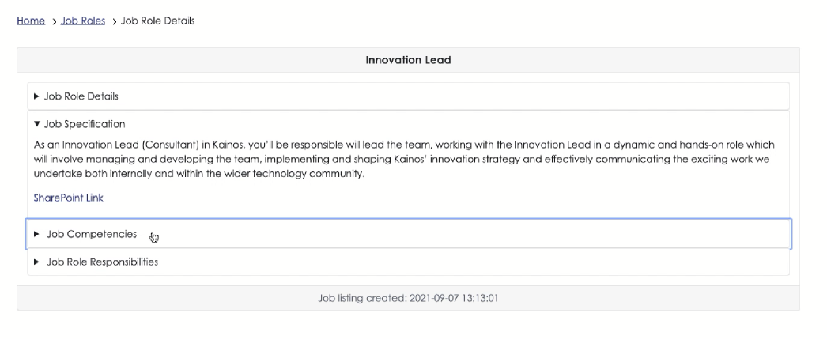Screen dimensions: 827x339
Task: Expand Job Competencies via its triangle icon
Action: (x=36, y=234)
